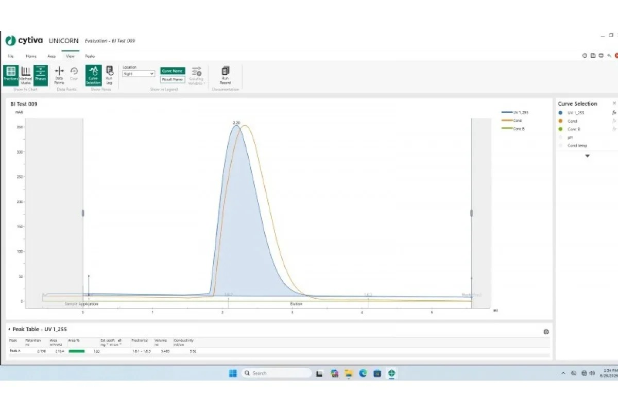Open the UNICORN app icon in the taskbar
The width and height of the screenshot is (618, 412).
391,373
